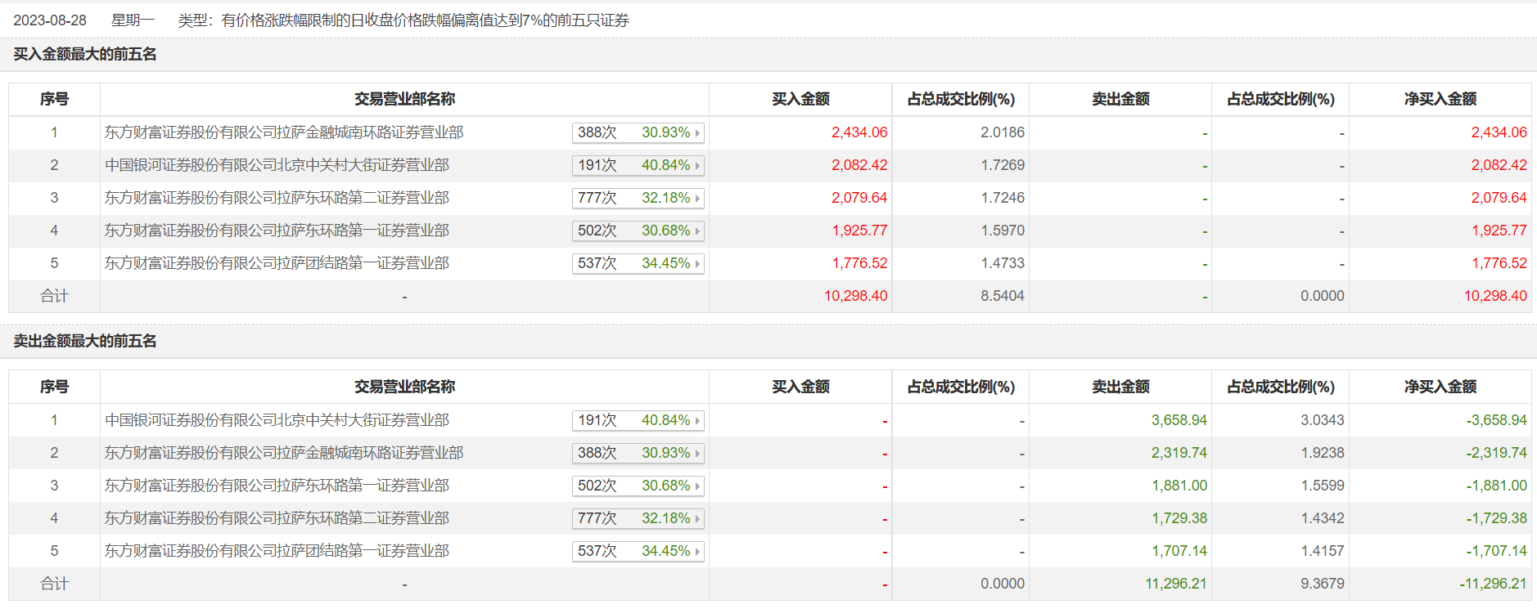The height and width of the screenshot is (609, 1537).
Task: Click the 净买入金额 header in the sell table
Action: pyautogui.click(x=1440, y=387)
